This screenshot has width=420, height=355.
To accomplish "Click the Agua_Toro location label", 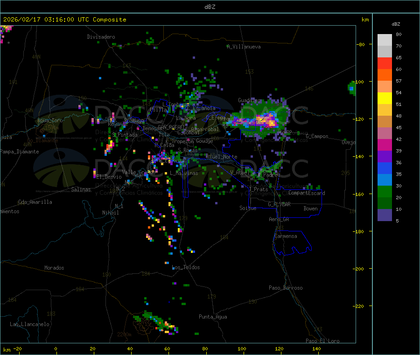I will tap(50, 120).
